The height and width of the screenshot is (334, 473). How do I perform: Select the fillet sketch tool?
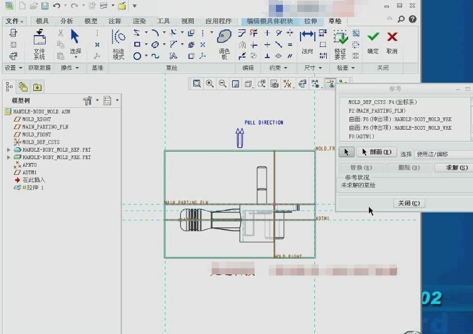173,33
